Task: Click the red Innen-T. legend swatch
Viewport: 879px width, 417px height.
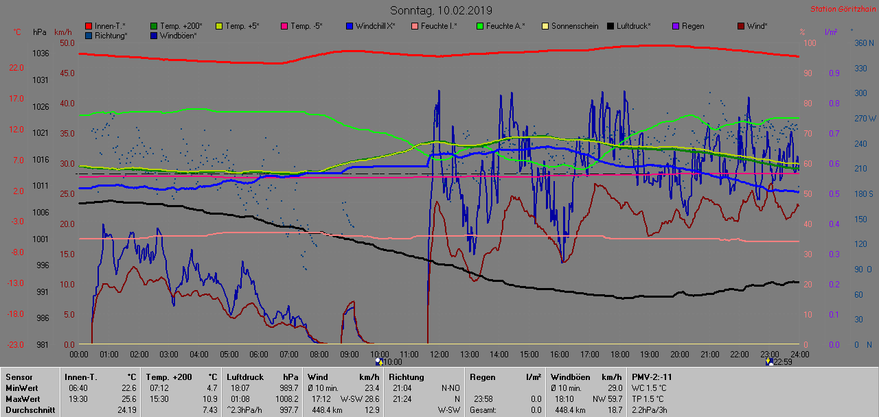Action: [89, 26]
